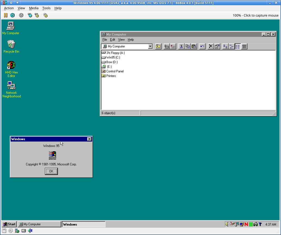The height and width of the screenshot is (235, 281).
Task: Click Up One Level in My Computer toolbar
Action: click(158, 46)
